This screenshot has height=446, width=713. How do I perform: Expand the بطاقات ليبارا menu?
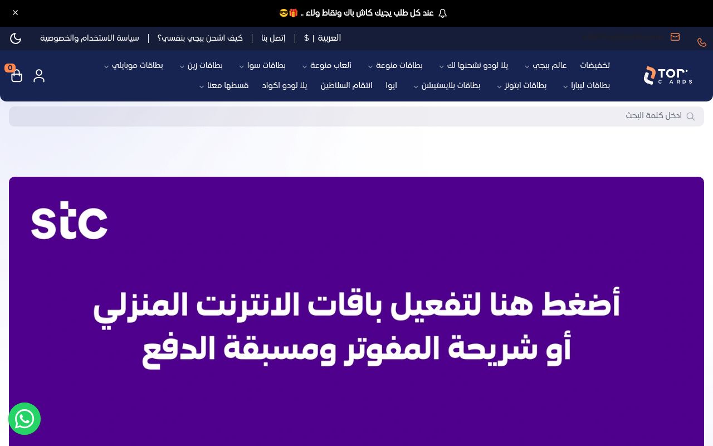[586, 85]
